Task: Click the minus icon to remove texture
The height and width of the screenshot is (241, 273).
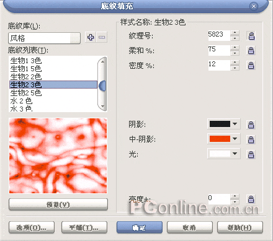Action: point(102,37)
